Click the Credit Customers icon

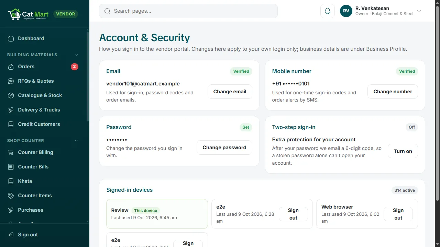tap(11, 124)
